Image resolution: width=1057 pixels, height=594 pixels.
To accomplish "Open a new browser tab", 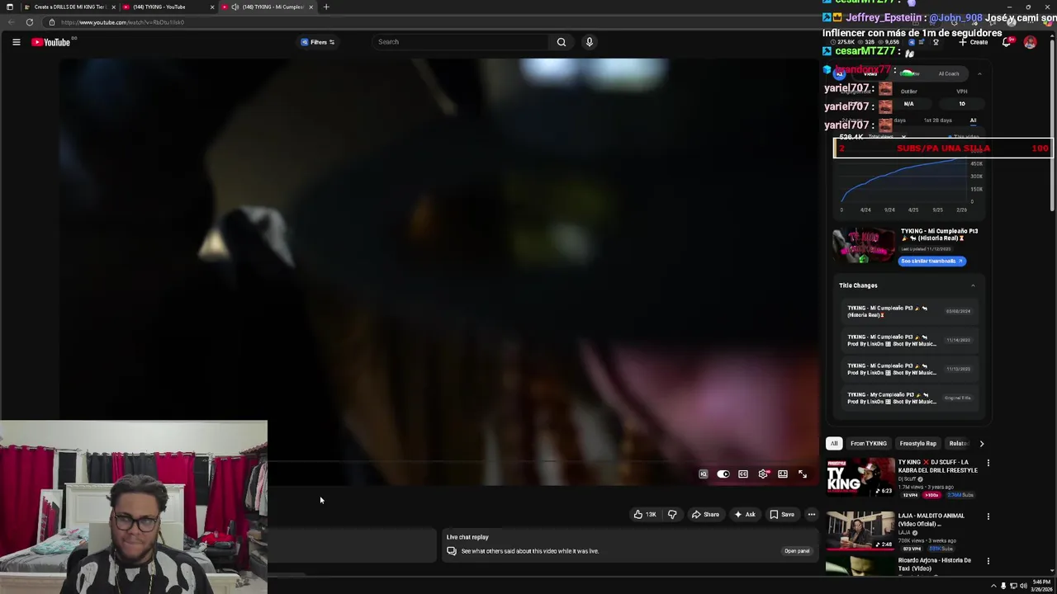I will 326,7.
